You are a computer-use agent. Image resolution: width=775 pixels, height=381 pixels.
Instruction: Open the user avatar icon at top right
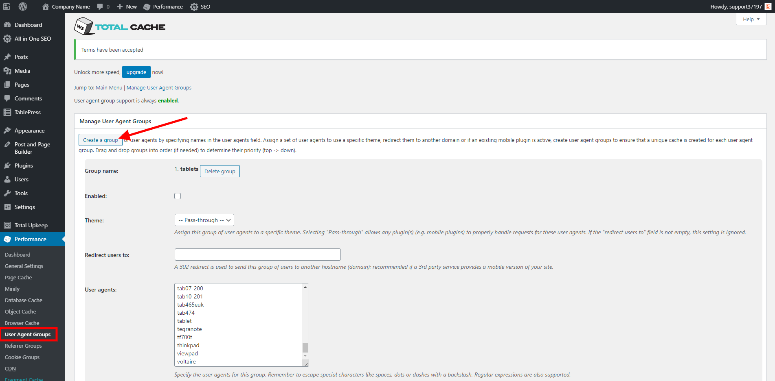768,7
